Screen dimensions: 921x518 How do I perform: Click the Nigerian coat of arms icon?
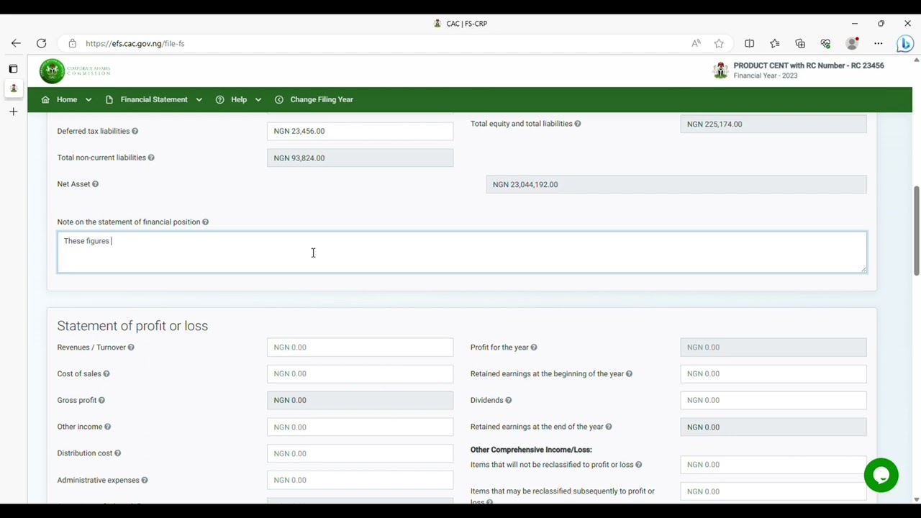pos(720,70)
